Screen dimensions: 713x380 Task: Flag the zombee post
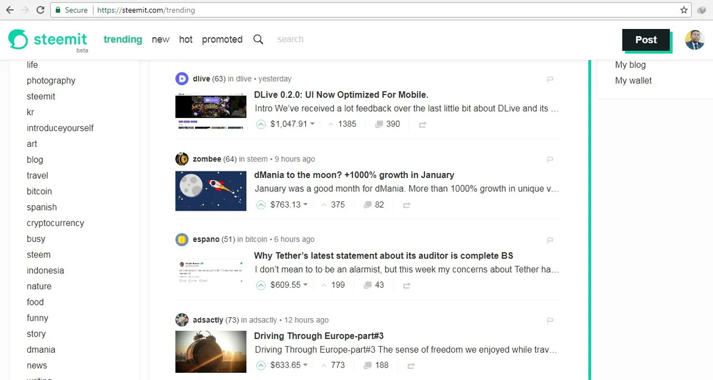pyautogui.click(x=550, y=160)
